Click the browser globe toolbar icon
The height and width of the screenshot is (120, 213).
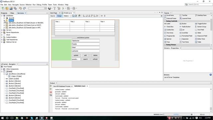click(x=50, y=8)
